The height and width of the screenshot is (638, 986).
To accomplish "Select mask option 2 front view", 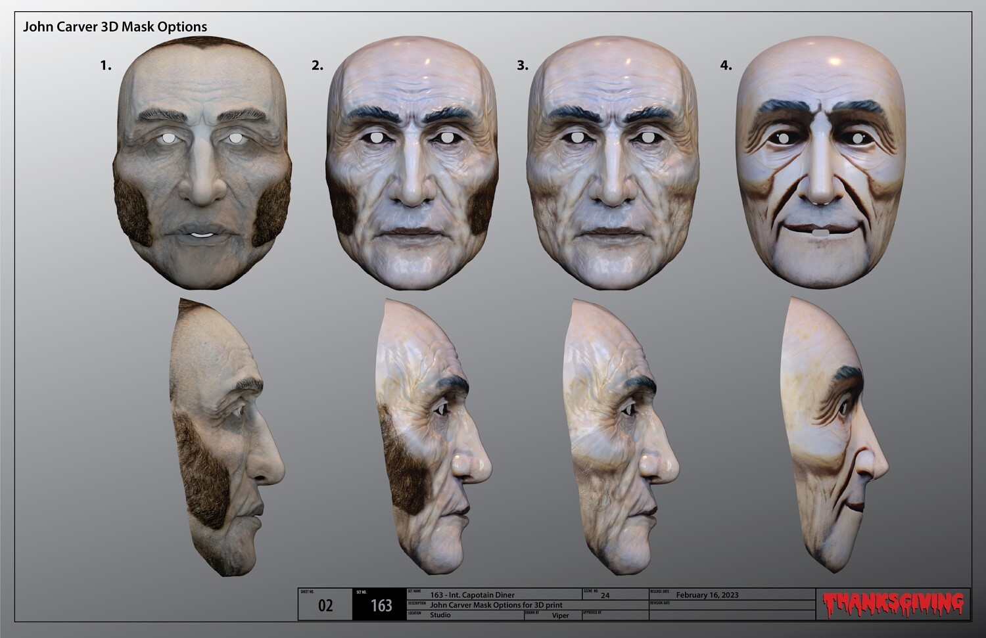I will tap(412, 163).
